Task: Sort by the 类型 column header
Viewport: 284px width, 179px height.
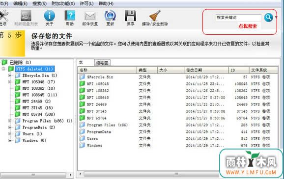Action: pyautogui.click(x=147, y=70)
